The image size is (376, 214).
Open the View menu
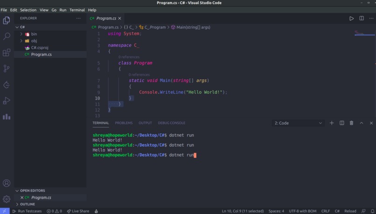[x=44, y=10]
